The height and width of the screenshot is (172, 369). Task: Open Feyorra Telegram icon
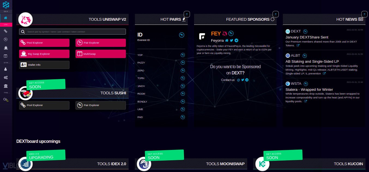237,41
